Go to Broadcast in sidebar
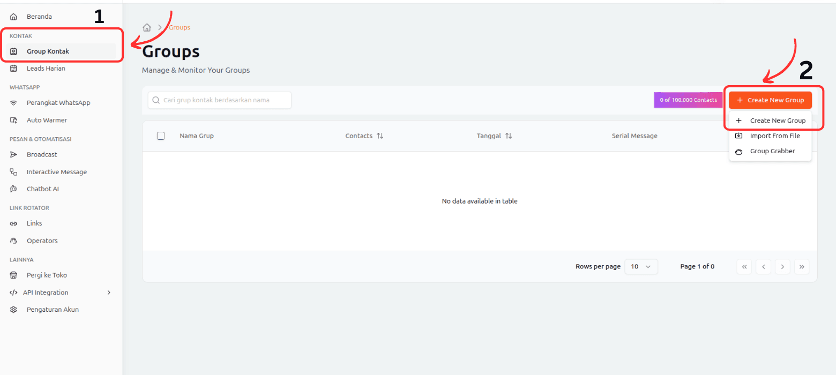This screenshot has width=836, height=375. 41,155
